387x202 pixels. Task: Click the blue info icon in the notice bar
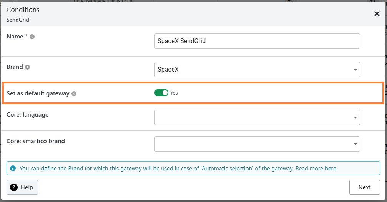[13, 169]
